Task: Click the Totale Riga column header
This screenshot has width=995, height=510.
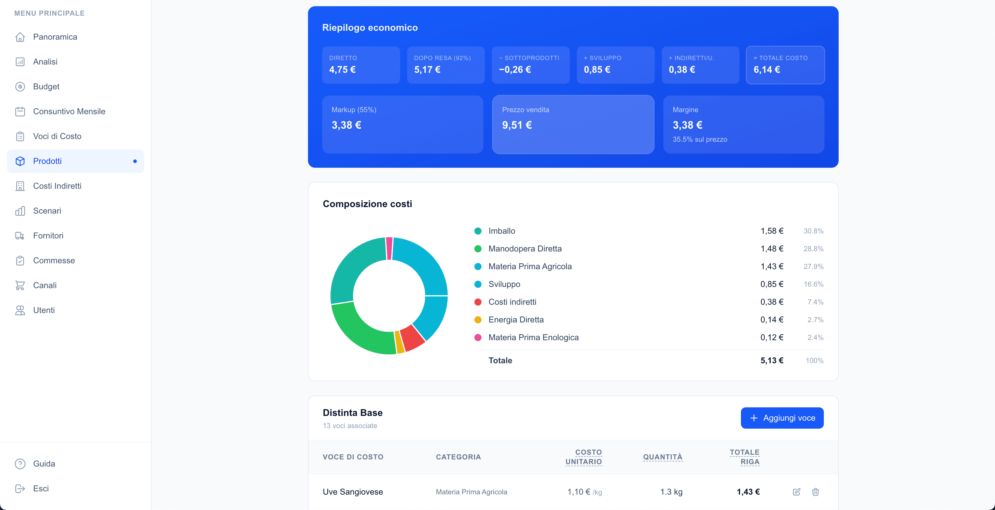Action: point(745,457)
